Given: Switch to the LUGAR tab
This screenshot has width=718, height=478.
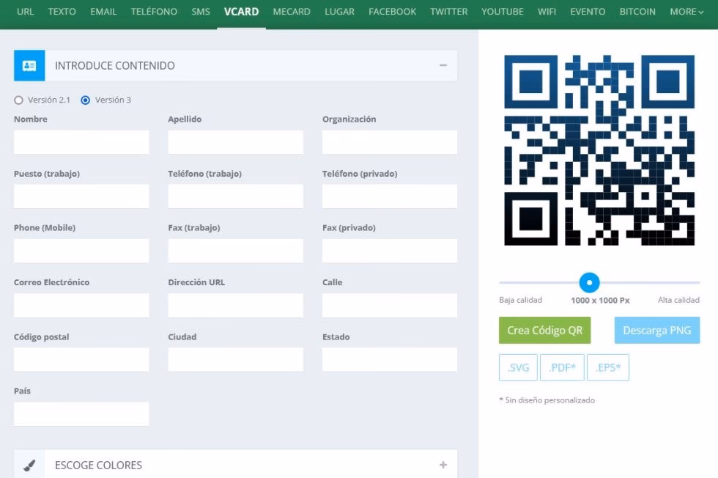Looking at the screenshot, I should (339, 12).
